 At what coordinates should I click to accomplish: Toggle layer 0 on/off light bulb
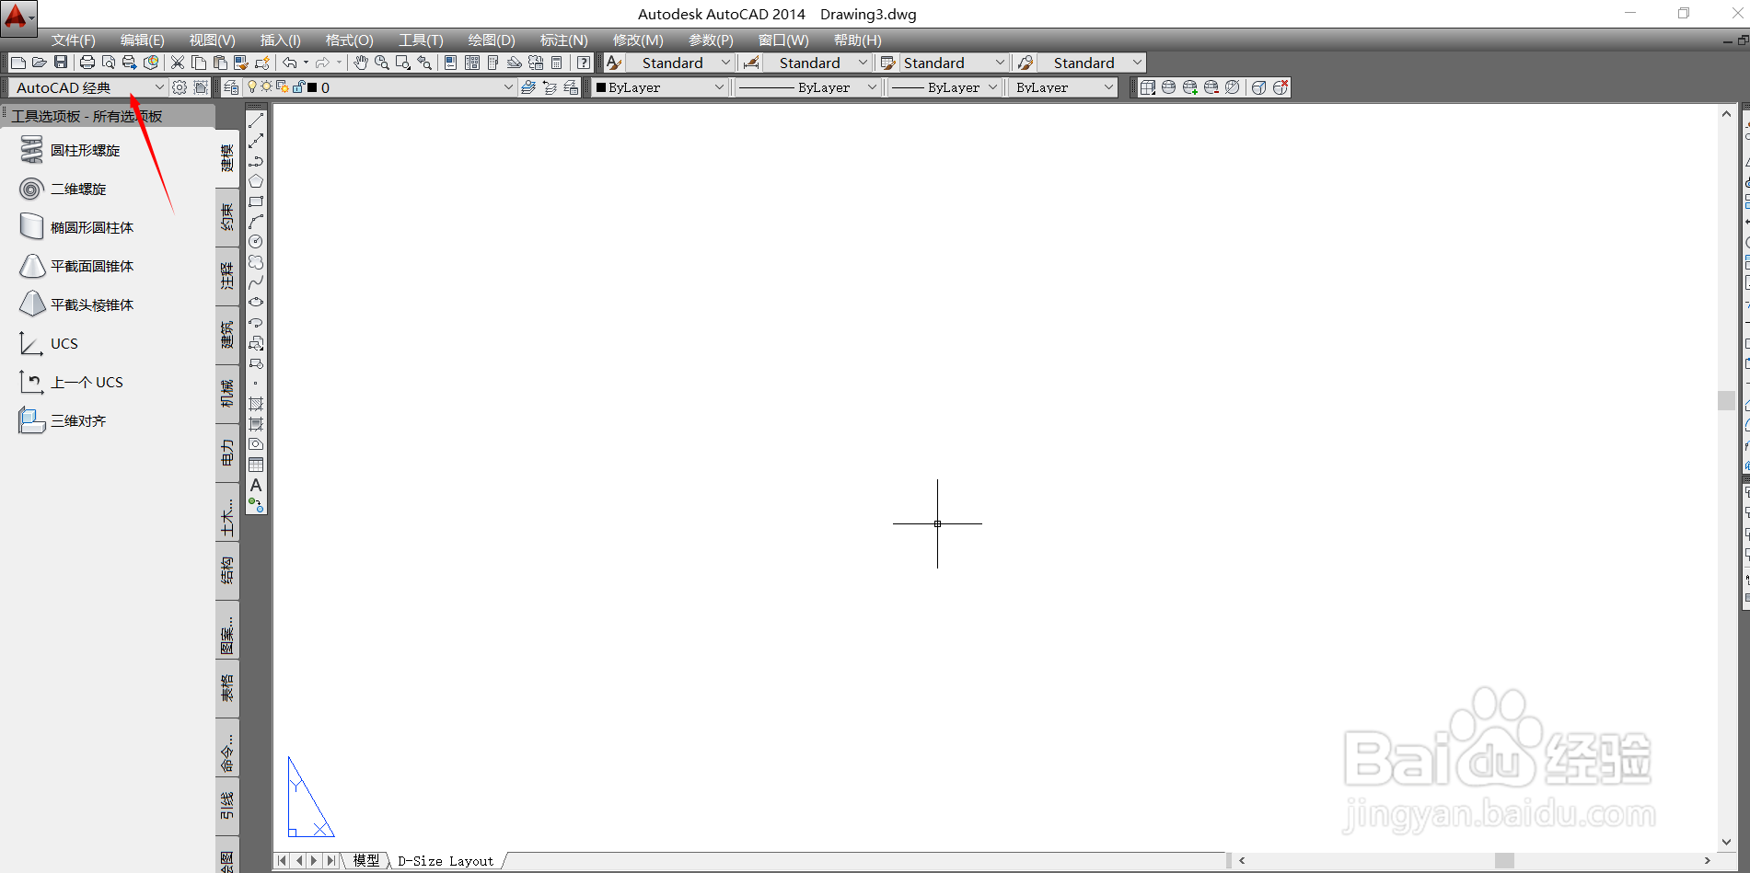tap(252, 86)
